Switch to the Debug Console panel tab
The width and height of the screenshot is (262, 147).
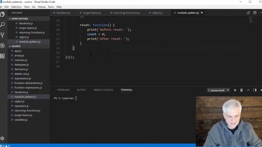coord(103,90)
